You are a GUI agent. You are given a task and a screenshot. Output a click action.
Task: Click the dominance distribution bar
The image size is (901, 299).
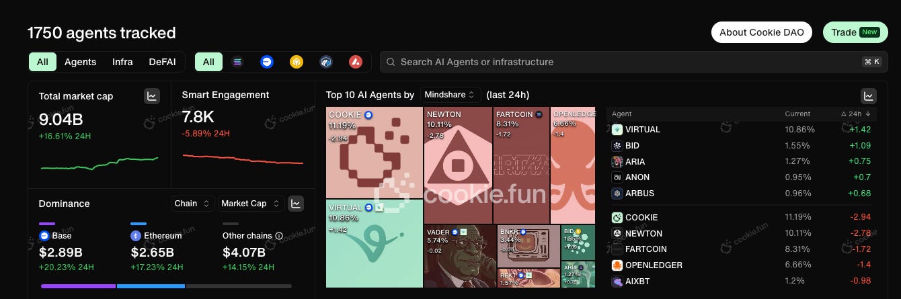[166, 286]
